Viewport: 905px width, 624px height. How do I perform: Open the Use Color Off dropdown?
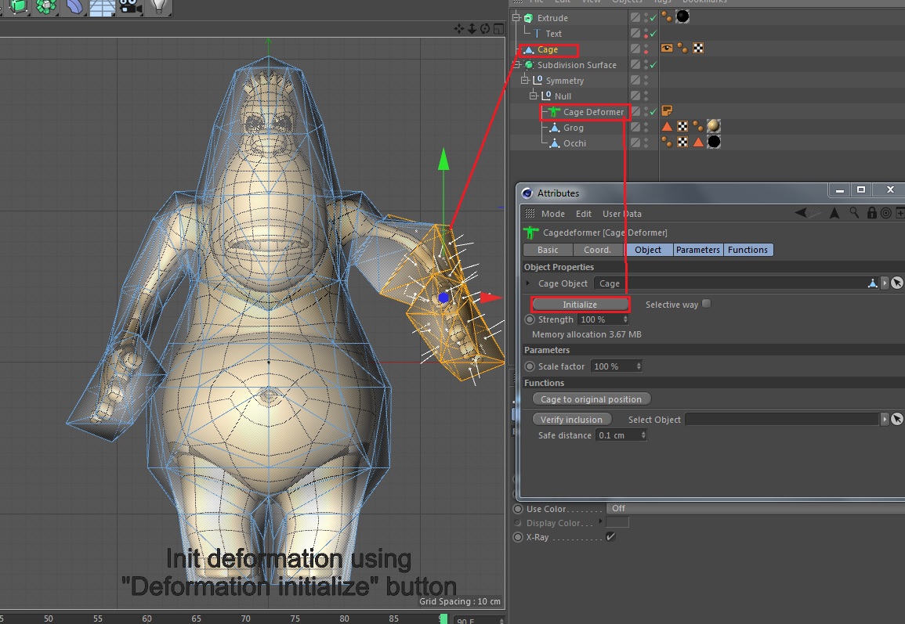[x=755, y=508]
